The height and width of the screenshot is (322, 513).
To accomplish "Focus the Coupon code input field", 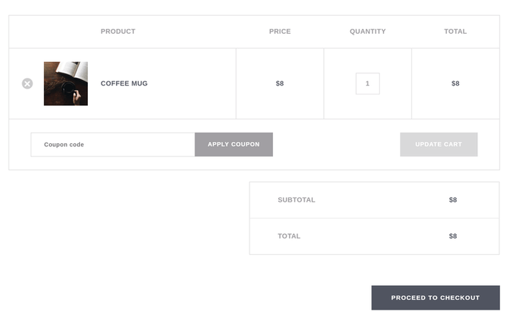I will [x=112, y=145].
